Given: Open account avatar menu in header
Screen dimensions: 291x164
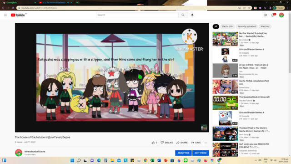Looking at the screenshot, I should point(281,15).
